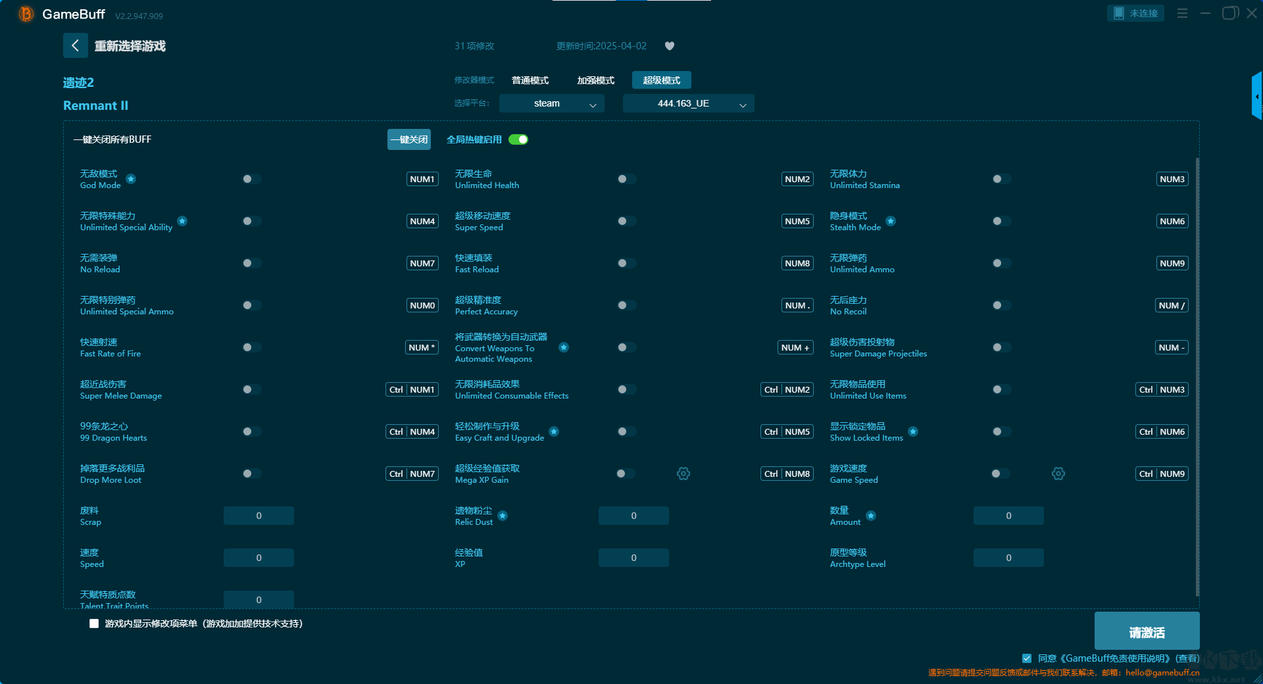1263x684 pixels.
Task: Click the star badge beside God Mode
Action: 131,179
